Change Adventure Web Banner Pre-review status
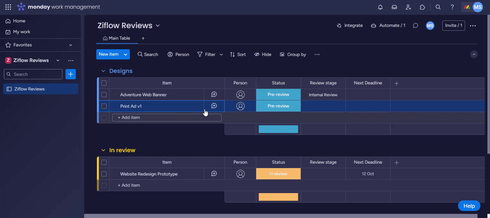Screen dimensions: 490x218 click(x=278, y=95)
